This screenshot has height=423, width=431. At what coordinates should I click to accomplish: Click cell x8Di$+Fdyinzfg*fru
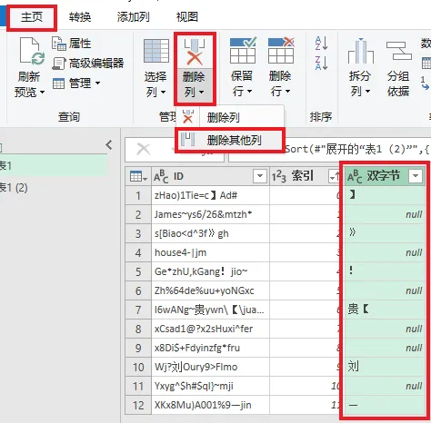tap(210, 348)
